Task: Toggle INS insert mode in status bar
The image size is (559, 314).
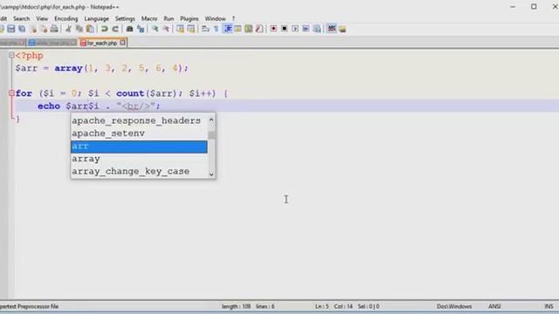Action: click(549, 306)
